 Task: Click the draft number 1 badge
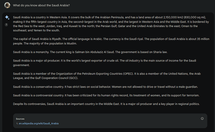click(x=7, y=25)
